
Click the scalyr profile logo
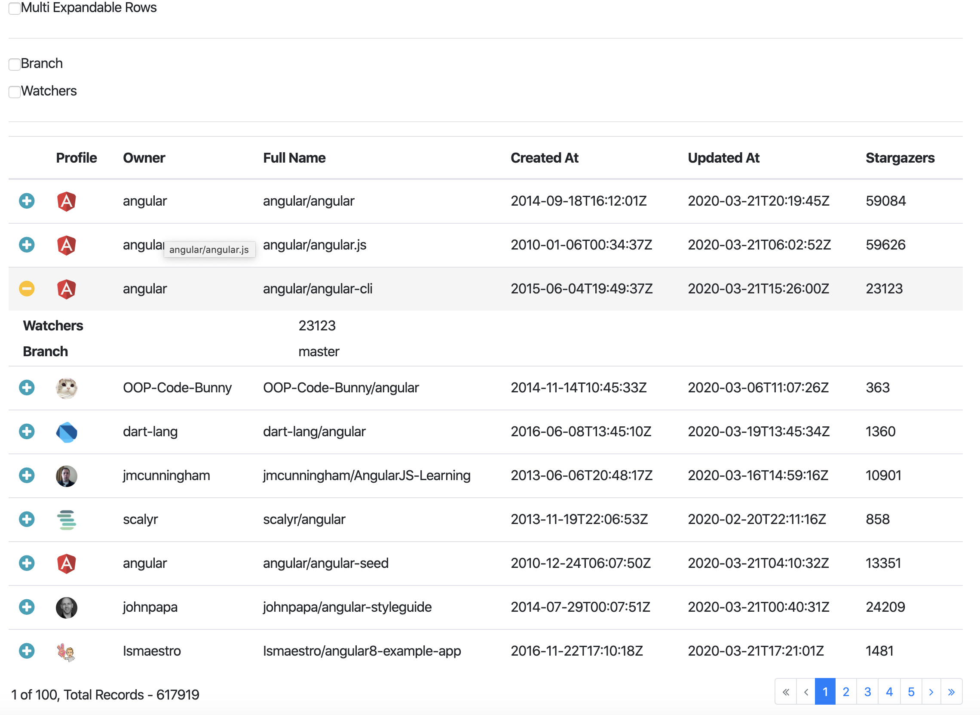click(x=66, y=520)
